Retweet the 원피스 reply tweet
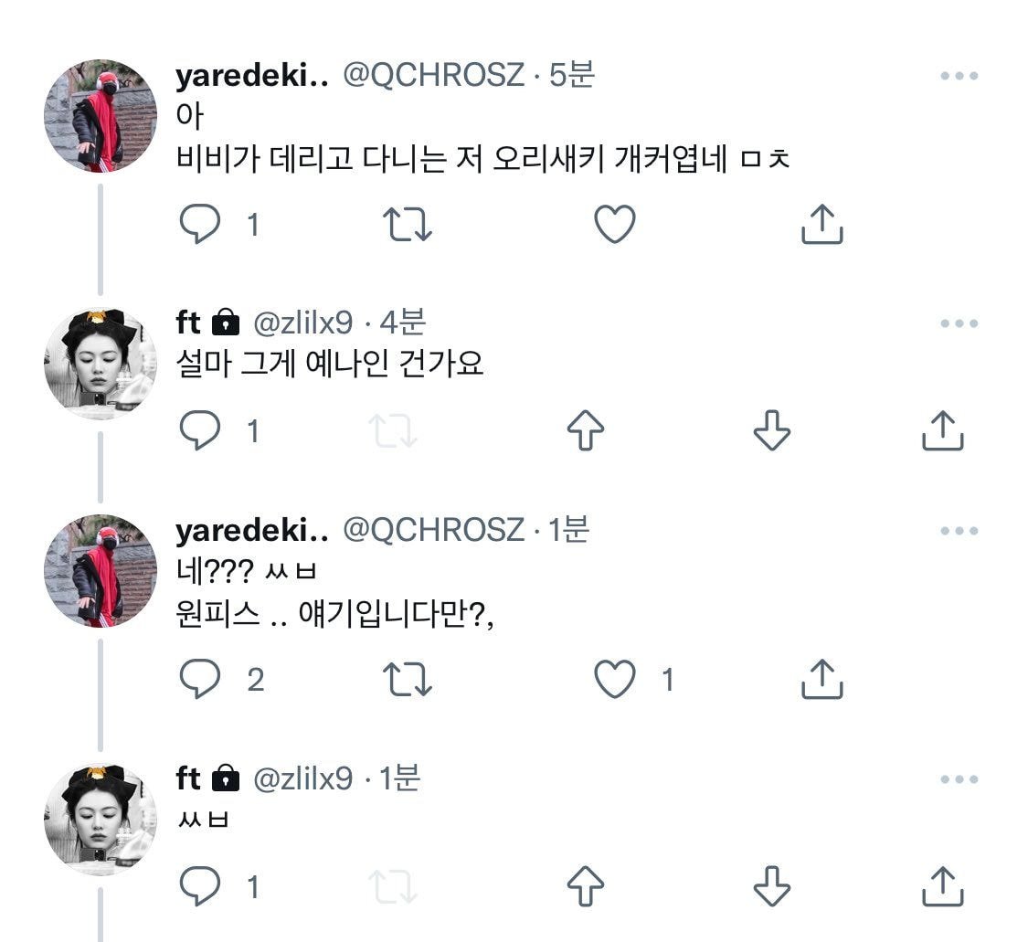The height and width of the screenshot is (942, 1028). pyautogui.click(x=407, y=679)
